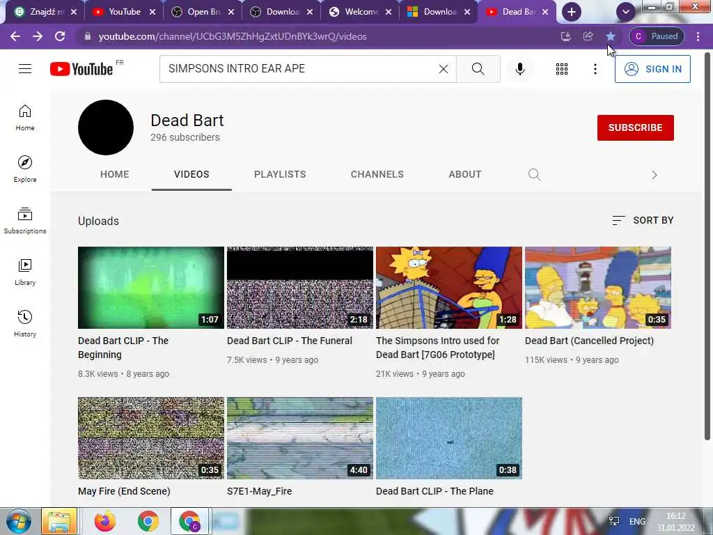Open S7E1-May_Fire video title
The height and width of the screenshot is (535, 713).
[259, 491]
